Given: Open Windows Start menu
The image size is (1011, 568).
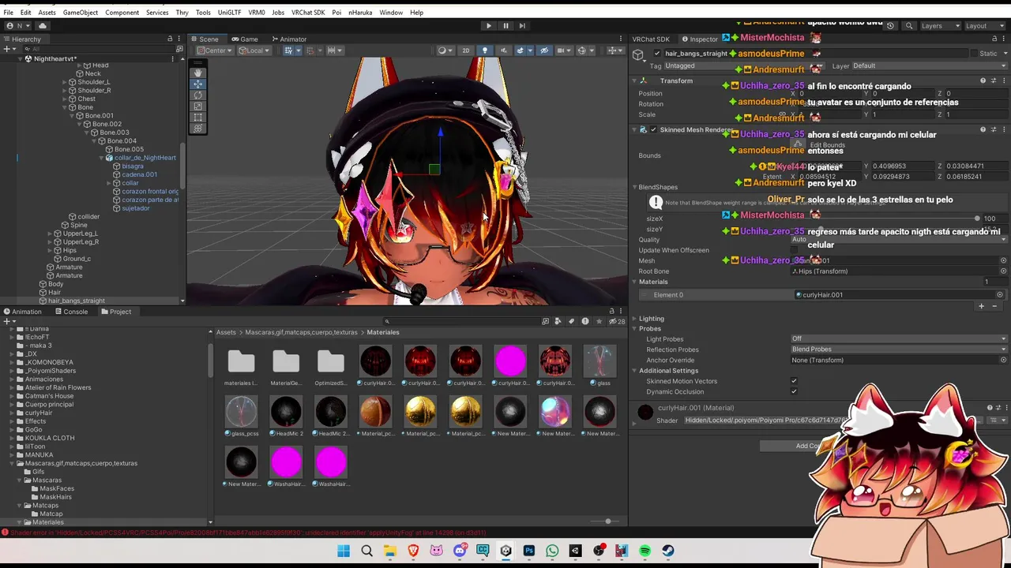Looking at the screenshot, I should [344, 551].
